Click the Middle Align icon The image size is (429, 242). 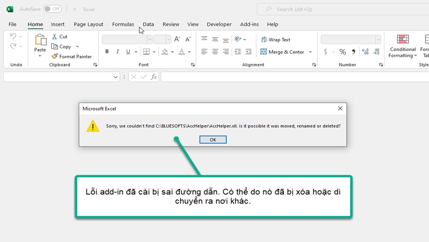click(x=215, y=39)
